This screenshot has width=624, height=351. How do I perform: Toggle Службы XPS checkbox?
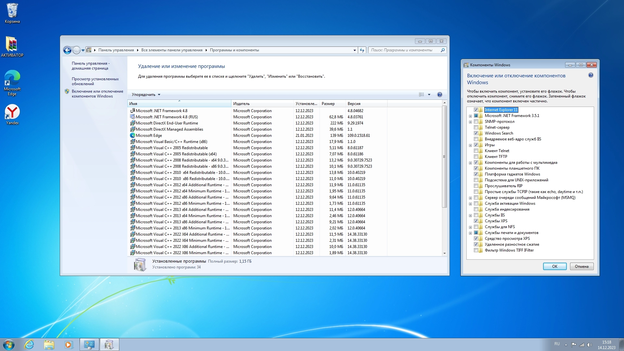tap(476, 221)
